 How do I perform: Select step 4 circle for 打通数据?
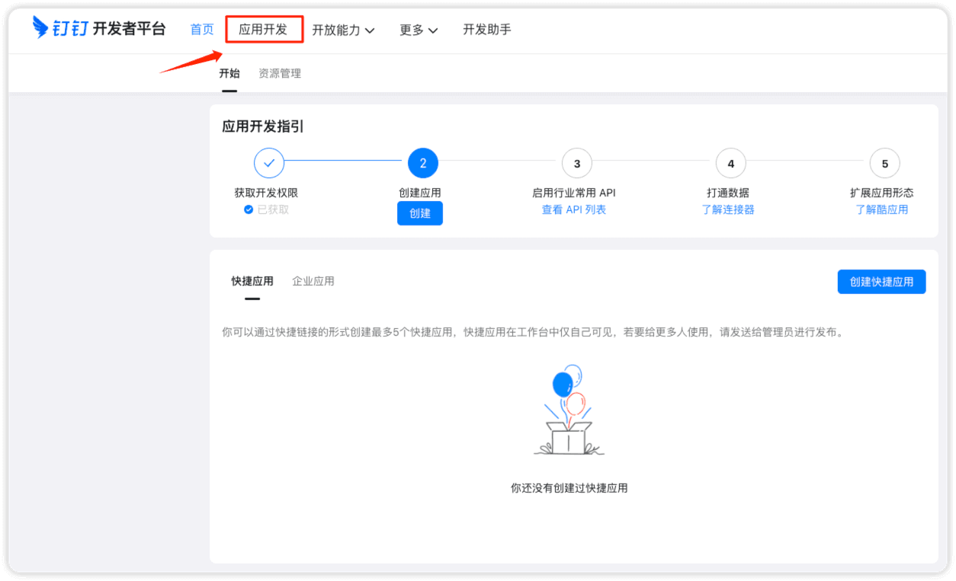(731, 163)
